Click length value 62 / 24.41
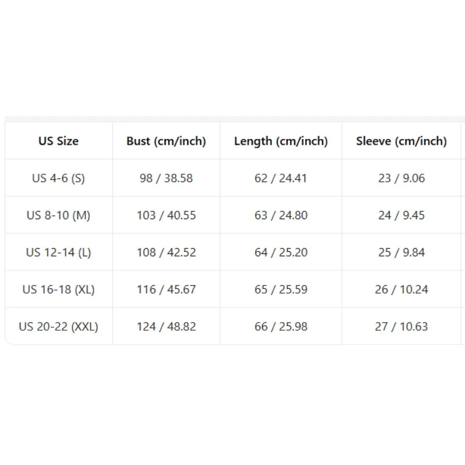This screenshot has width=465, height=465. [281, 178]
